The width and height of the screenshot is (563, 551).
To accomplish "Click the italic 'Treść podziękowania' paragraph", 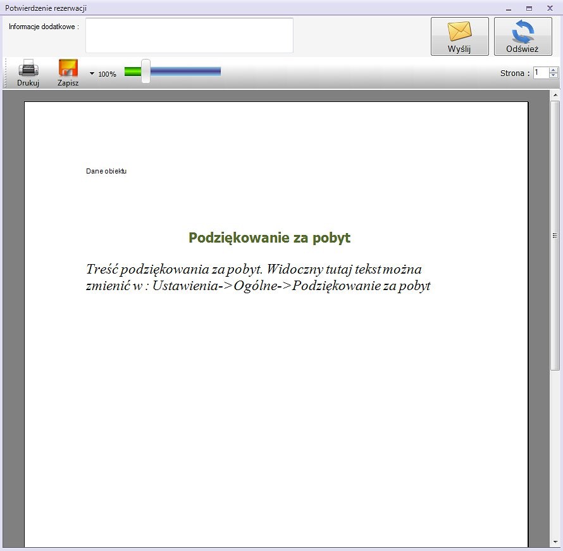I will click(x=258, y=277).
